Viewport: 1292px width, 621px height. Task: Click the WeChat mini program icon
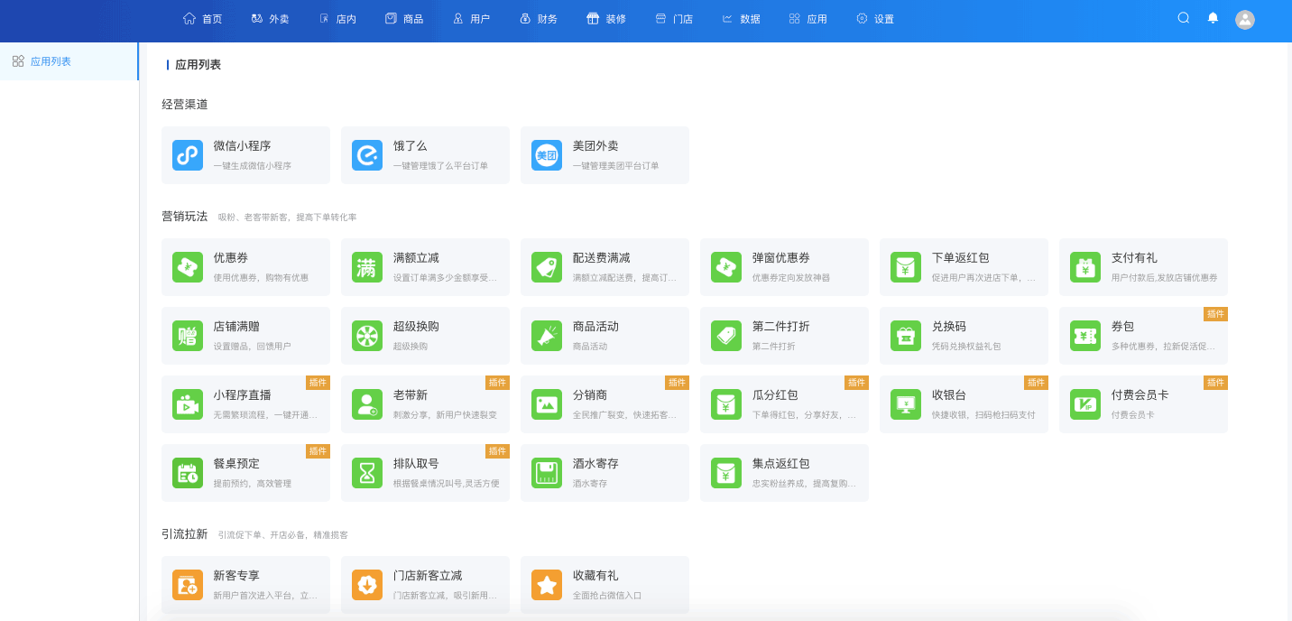point(187,155)
